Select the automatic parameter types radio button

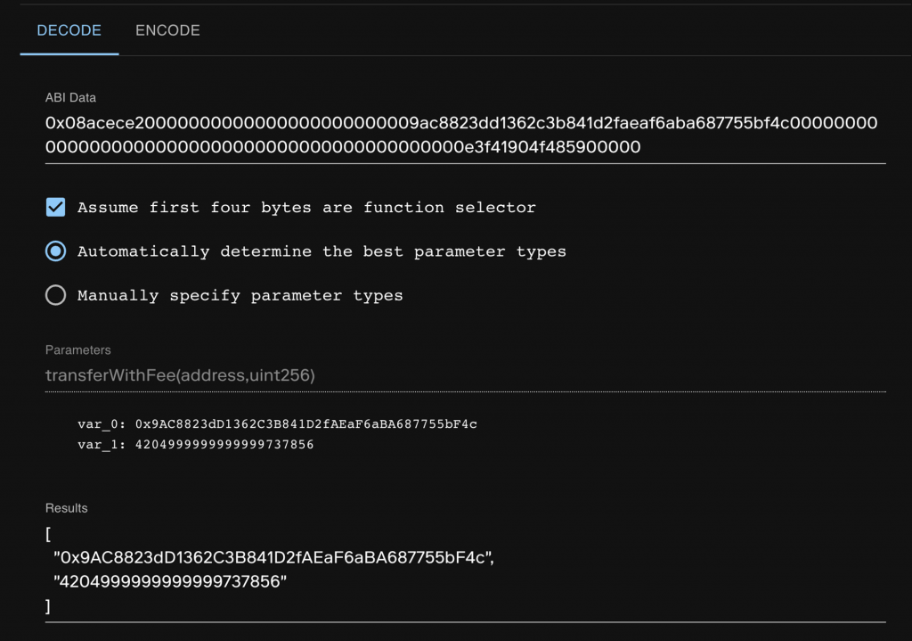pos(55,251)
